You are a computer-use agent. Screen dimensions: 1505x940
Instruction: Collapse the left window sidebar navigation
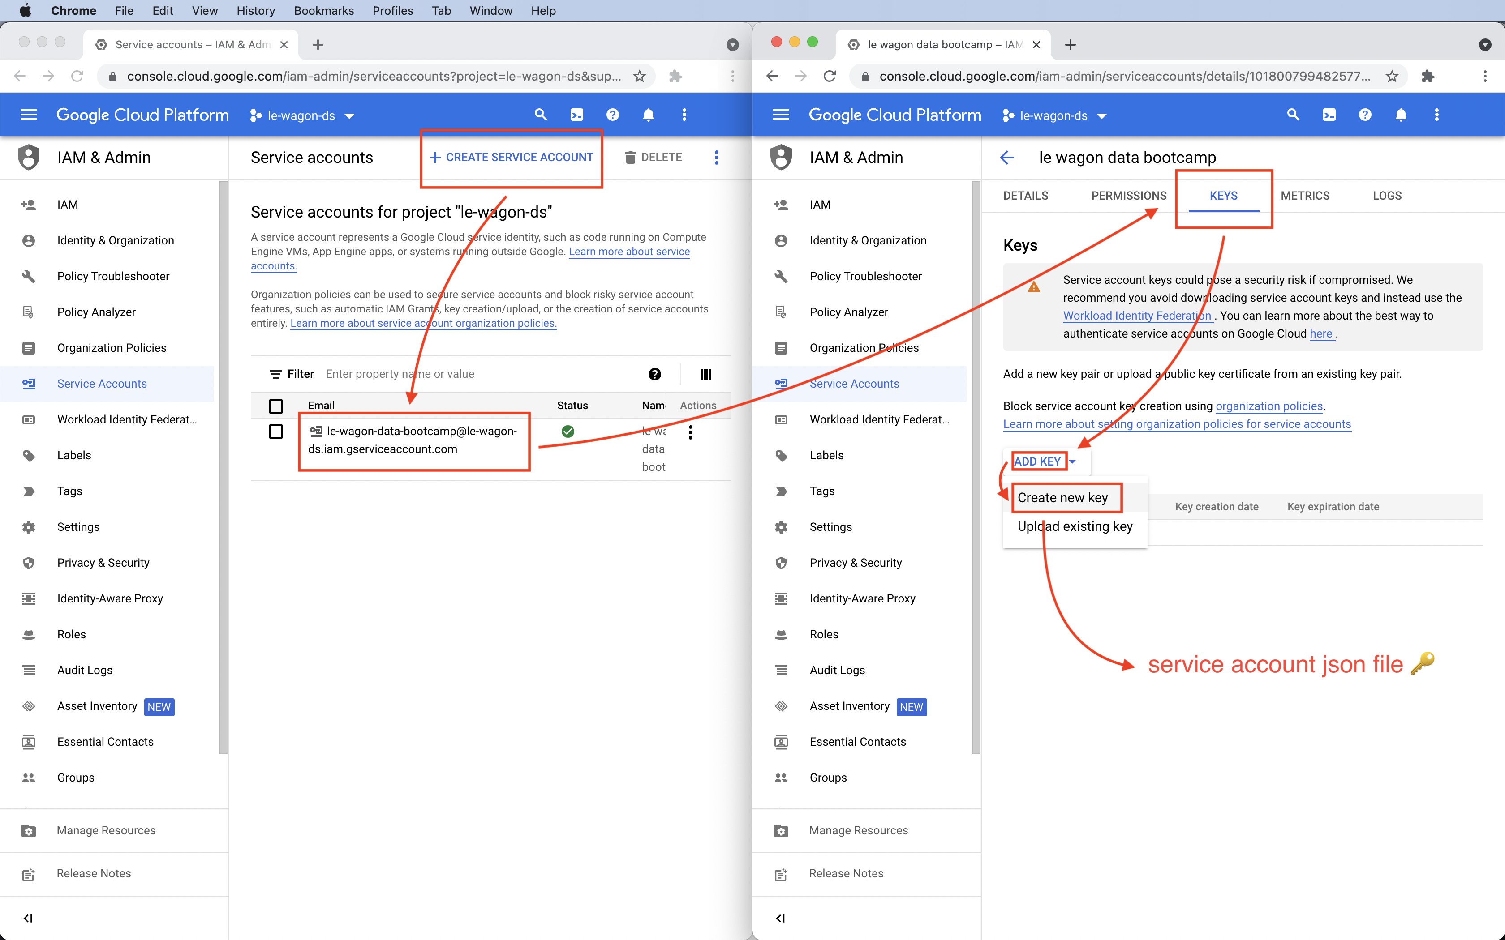28,918
